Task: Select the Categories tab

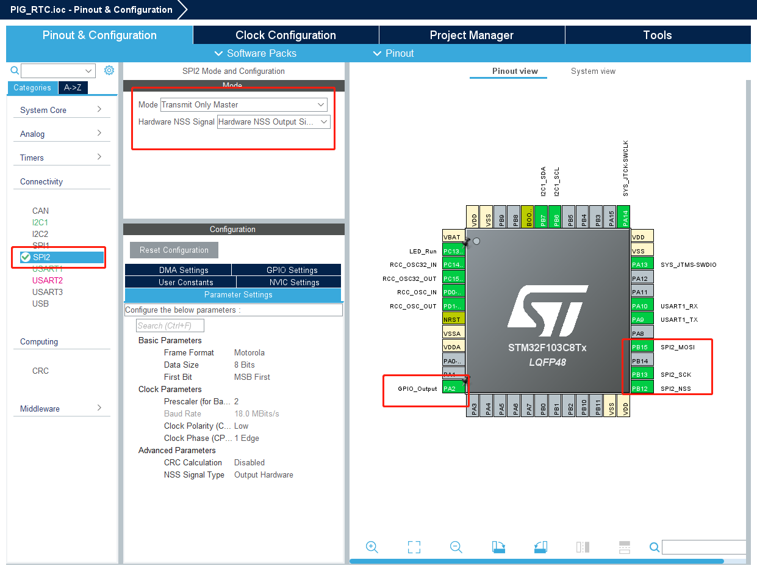Action: tap(32, 88)
